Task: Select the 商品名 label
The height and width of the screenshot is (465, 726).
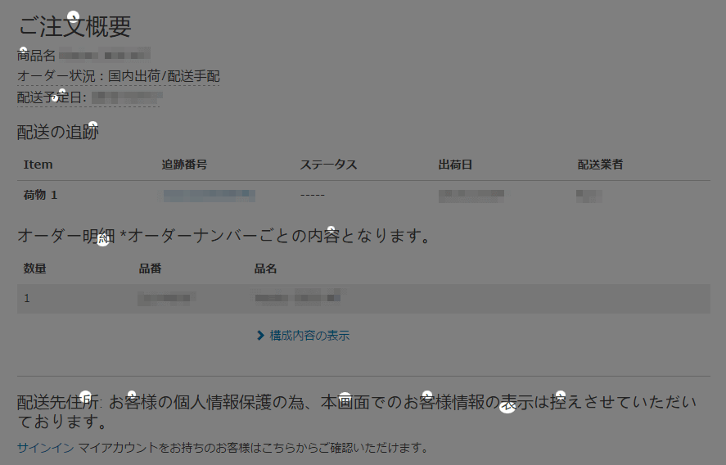Action: click(x=37, y=56)
